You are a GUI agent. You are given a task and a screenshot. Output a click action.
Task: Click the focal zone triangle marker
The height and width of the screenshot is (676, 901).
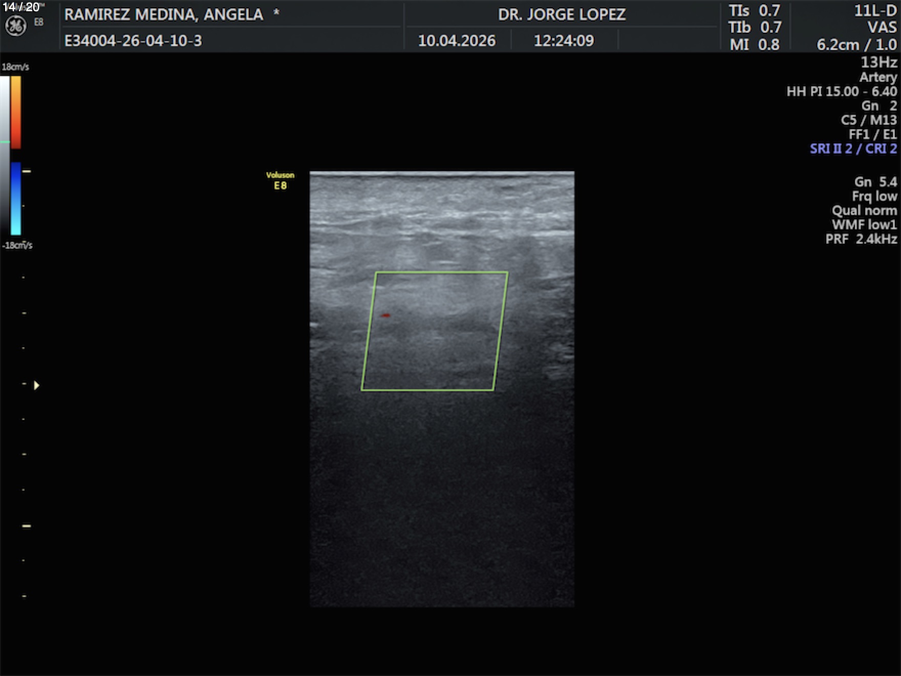(36, 385)
